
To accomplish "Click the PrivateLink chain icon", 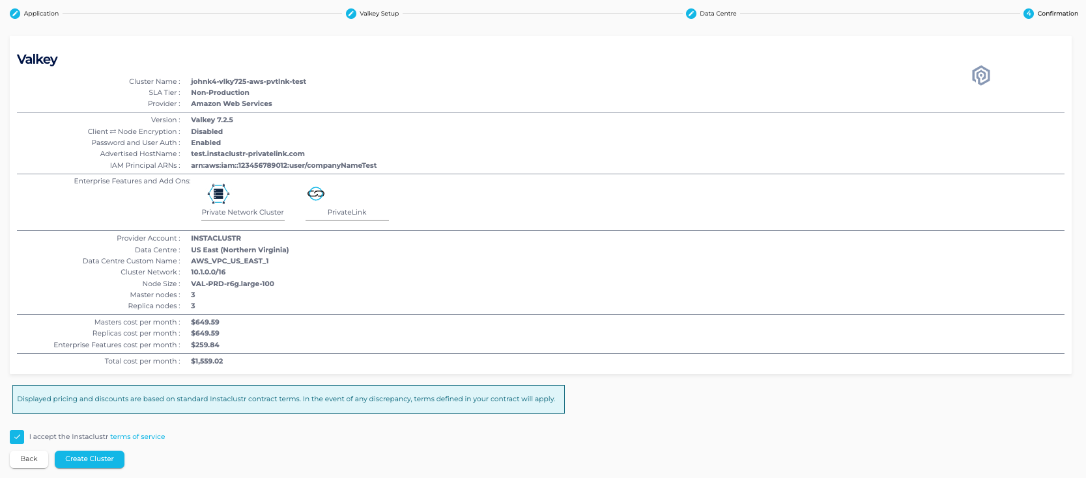I will pyautogui.click(x=316, y=194).
